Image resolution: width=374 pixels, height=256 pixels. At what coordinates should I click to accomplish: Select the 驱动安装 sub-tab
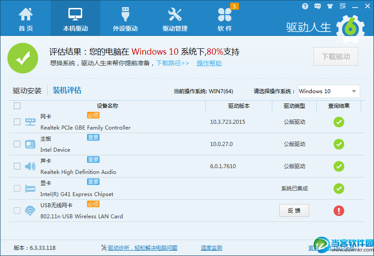[x=27, y=91]
